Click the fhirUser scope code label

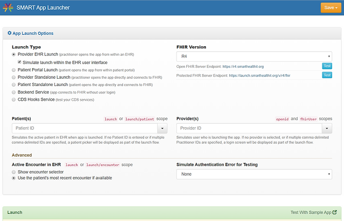(308, 119)
